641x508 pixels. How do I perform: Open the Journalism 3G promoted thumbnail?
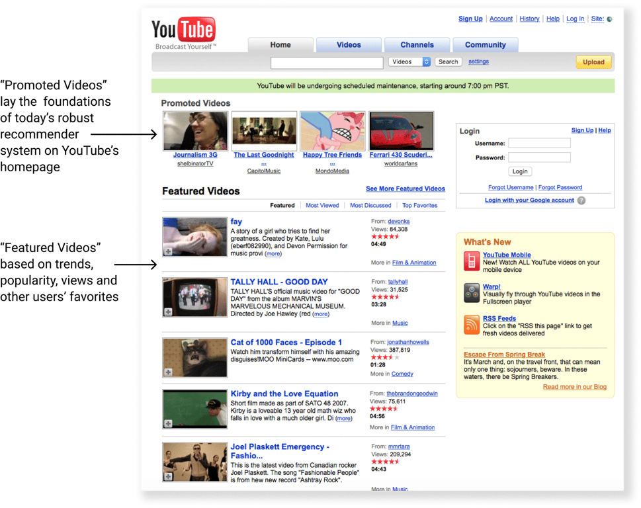[195, 131]
